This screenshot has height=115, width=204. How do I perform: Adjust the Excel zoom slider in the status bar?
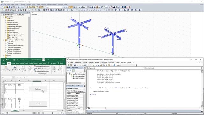tap(52, 113)
